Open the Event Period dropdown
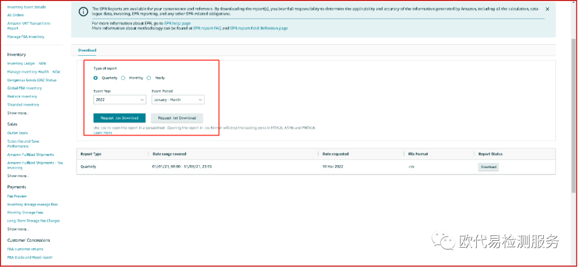Viewport: 578px width, 267px height. click(x=178, y=100)
